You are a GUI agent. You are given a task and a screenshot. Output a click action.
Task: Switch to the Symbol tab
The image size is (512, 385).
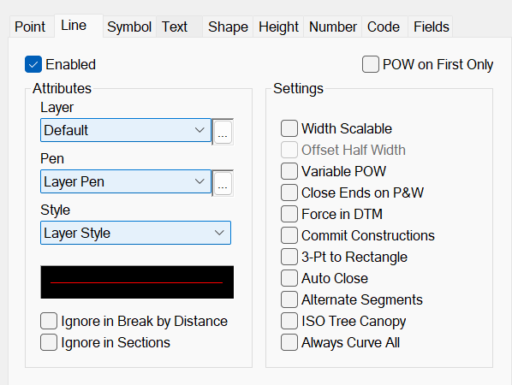129,27
